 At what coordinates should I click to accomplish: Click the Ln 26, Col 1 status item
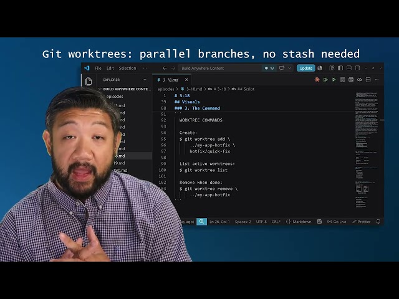219,222
